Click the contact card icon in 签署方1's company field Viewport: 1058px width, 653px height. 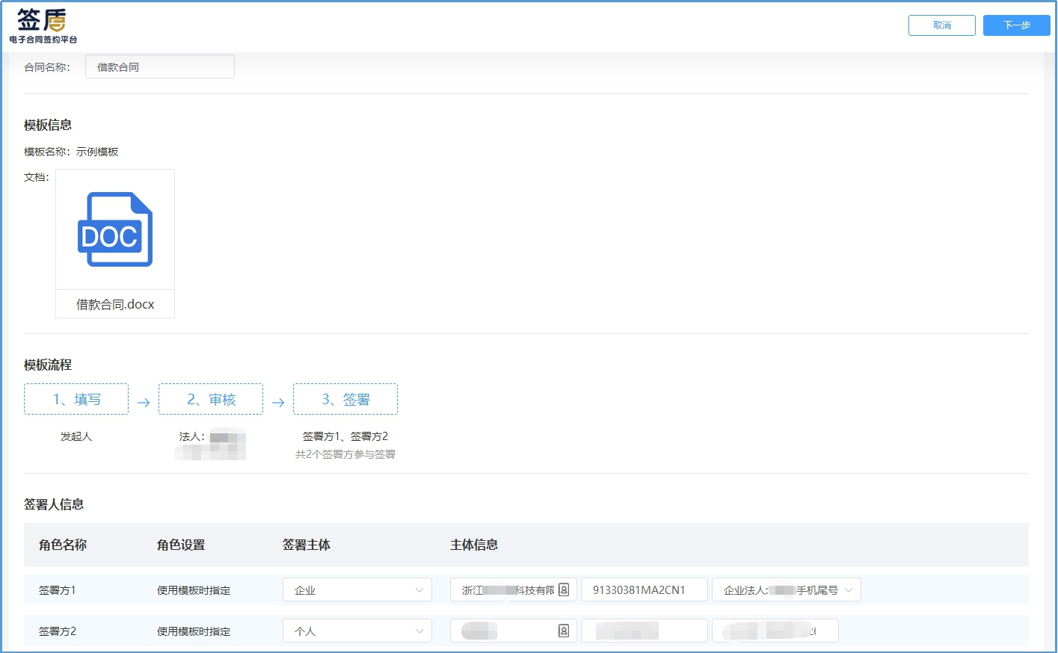click(564, 589)
